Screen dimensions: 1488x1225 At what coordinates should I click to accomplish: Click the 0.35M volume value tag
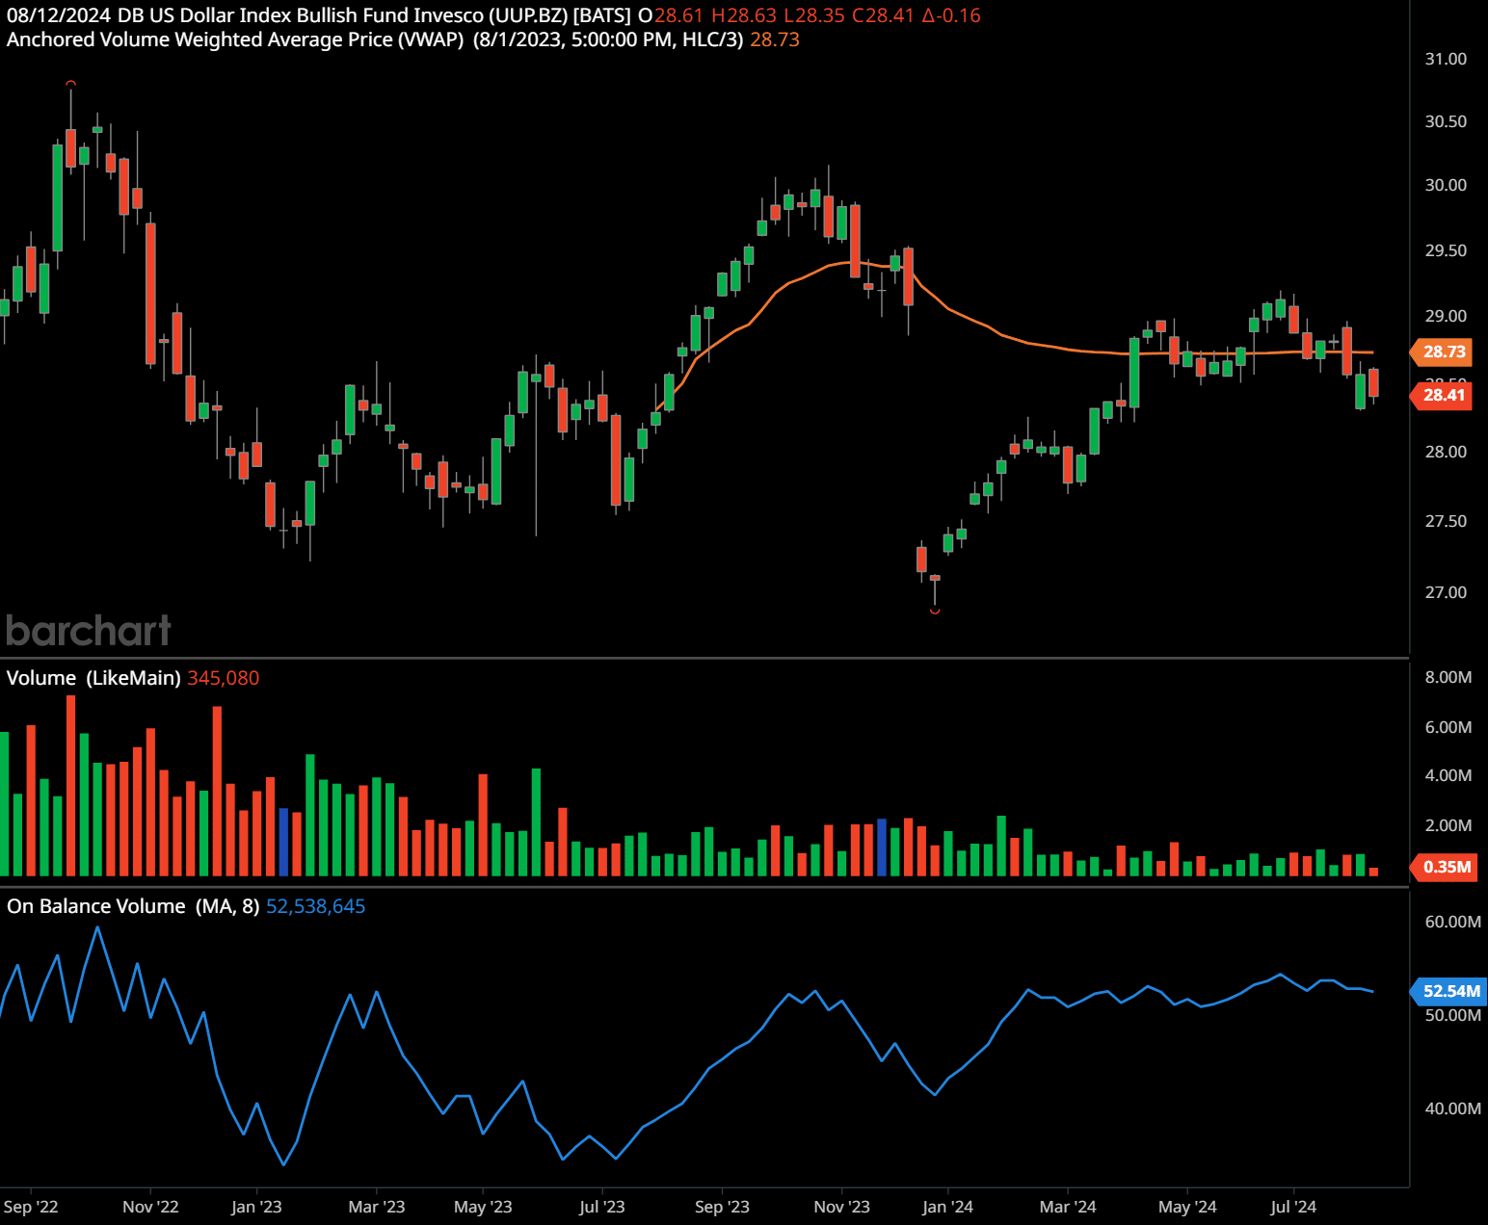pyautogui.click(x=1445, y=867)
